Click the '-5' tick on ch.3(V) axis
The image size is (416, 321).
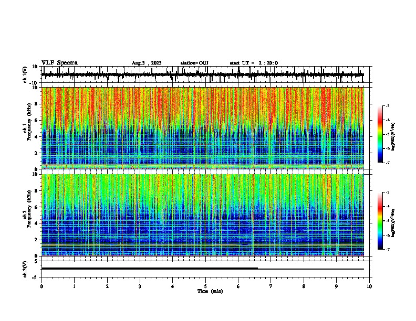[36, 277]
